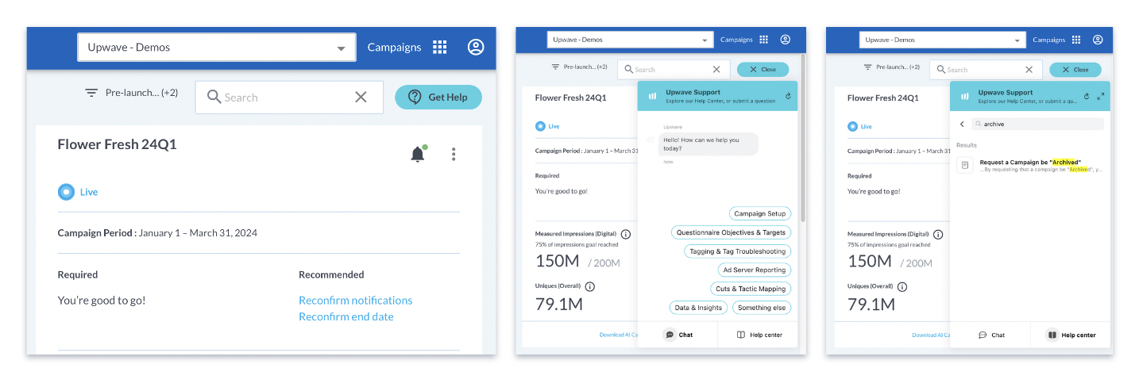Click the scrollbar in the middle panel

click(x=803, y=137)
